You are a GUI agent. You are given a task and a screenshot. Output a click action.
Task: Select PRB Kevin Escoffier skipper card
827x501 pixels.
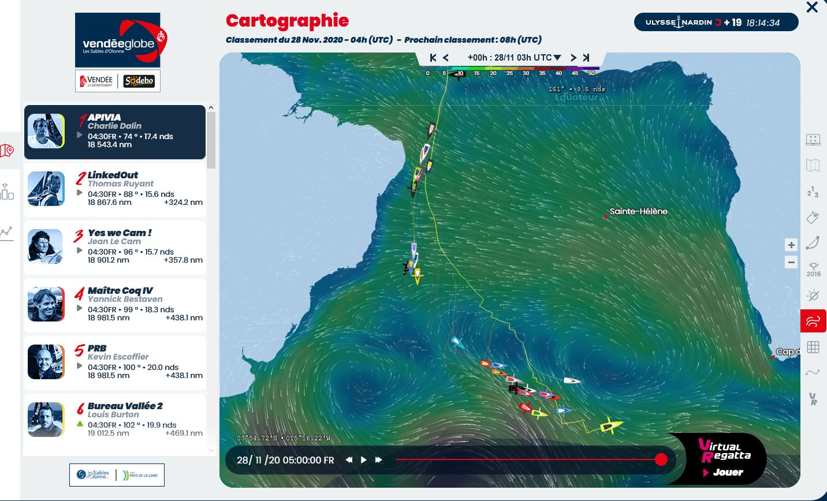point(115,362)
